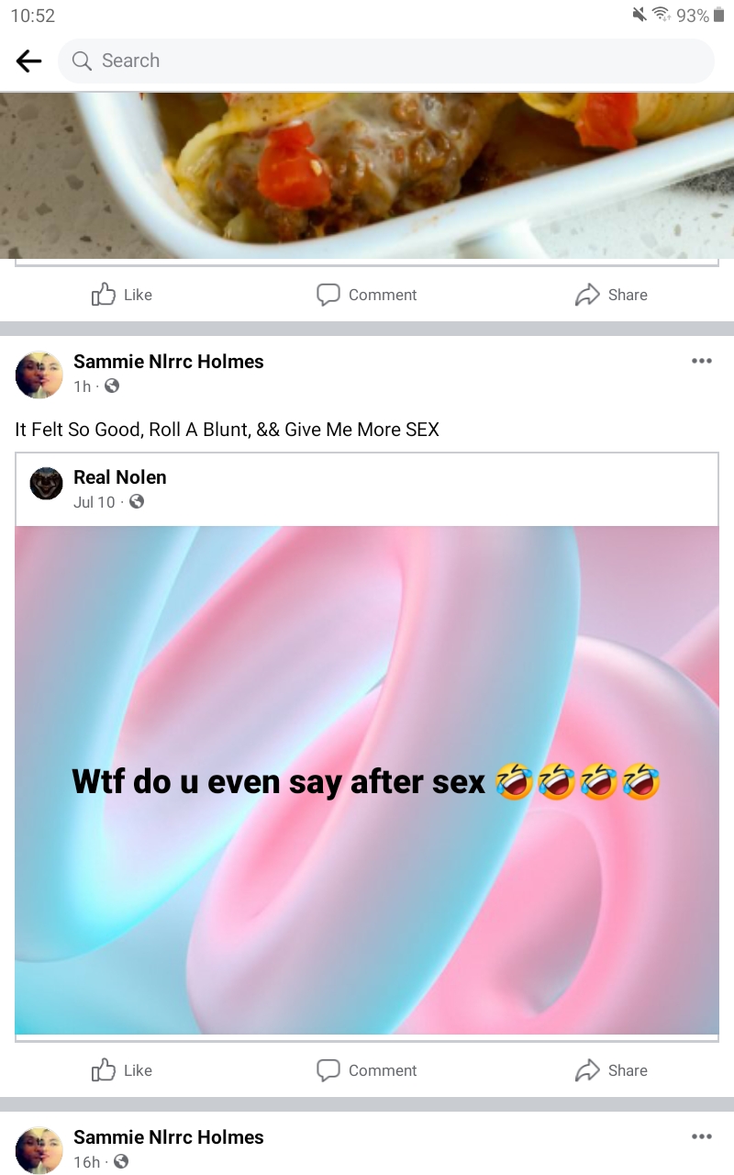This screenshot has width=734, height=1175.
Task: Tap the public globe icon beside 1h
Action: (x=112, y=386)
